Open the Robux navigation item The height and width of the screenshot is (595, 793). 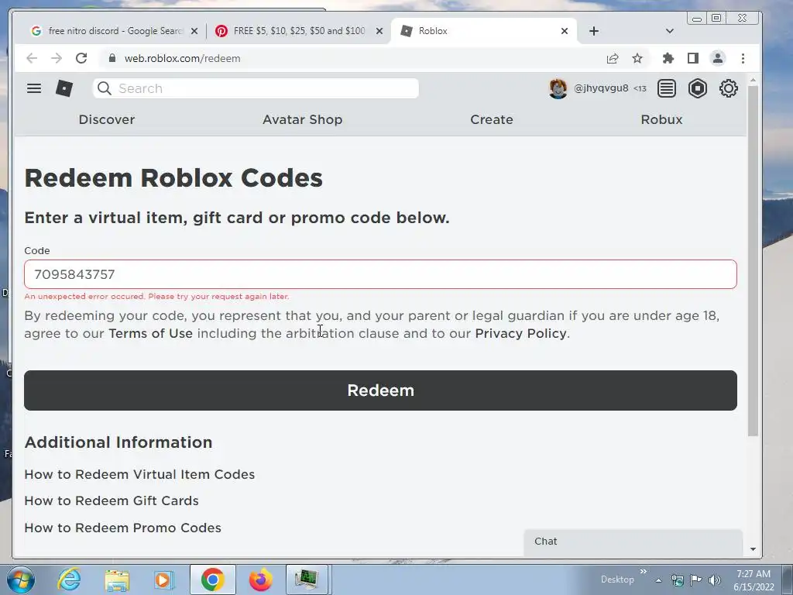tap(661, 119)
